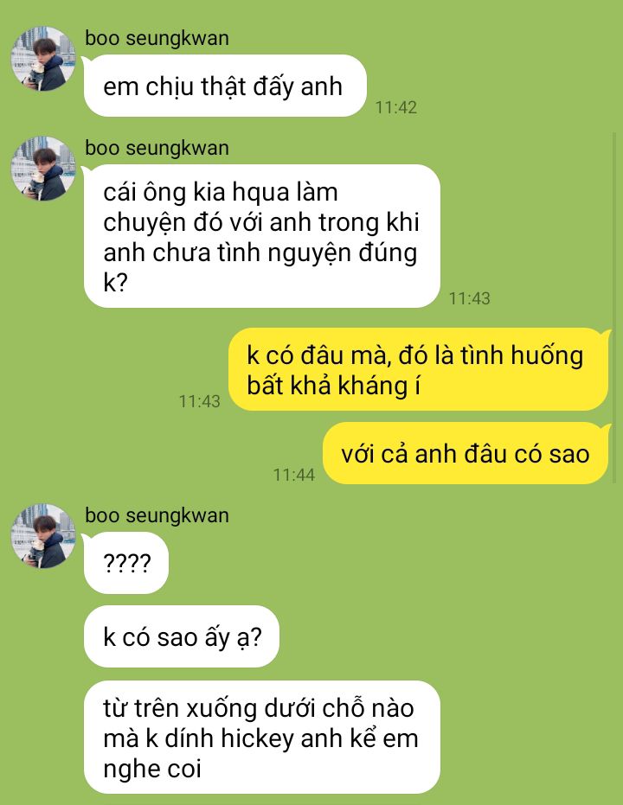Tap the '????' message bubble
Screen dimensions: 623x805
point(126,563)
